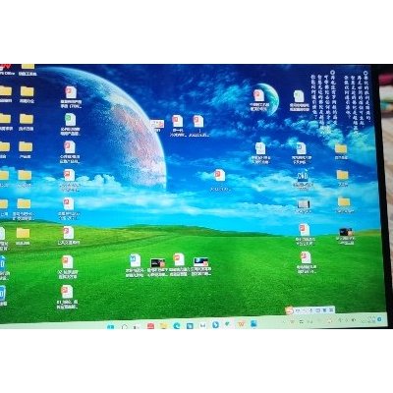The height and width of the screenshot is (393, 393).
Task: Open the orange WPS 'W' taskbar icon
Action: click(x=241, y=324)
